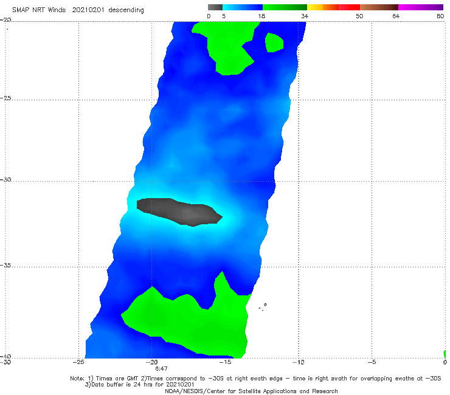Click the word descending in the title
Screen dimensions: 450x395
126,10
